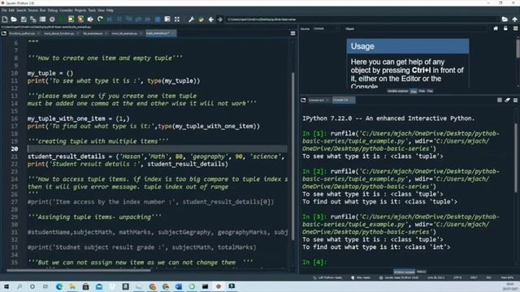Click the working directory path field
This screenshot has height=292, width=520.
[x=362, y=19]
